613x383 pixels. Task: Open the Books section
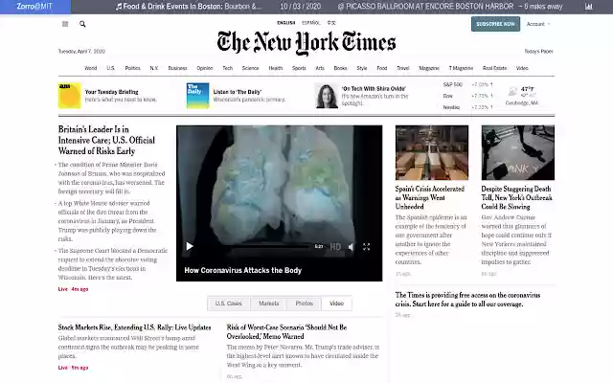[340, 68]
